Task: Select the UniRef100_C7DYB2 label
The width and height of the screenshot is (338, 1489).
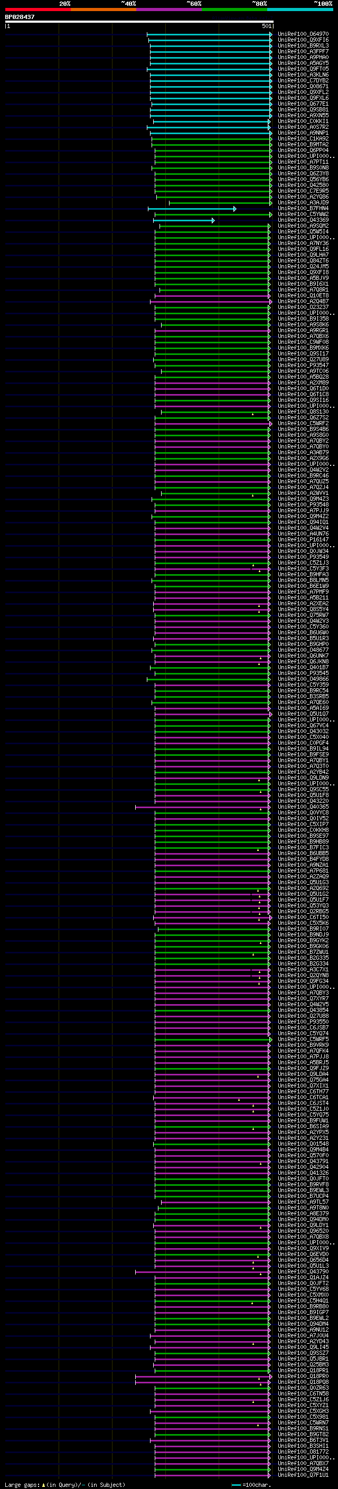Action: (x=303, y=80)
